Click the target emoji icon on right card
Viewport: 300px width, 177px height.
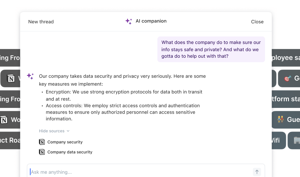click(x=288, y=78)
